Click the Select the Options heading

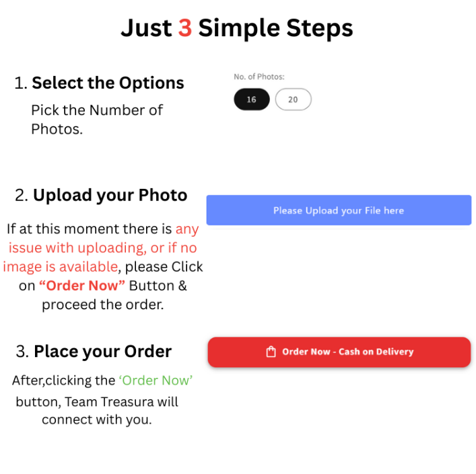pos(108,83)
